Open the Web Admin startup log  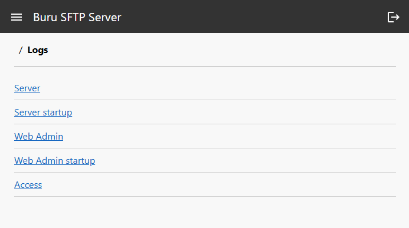point(54,161)
